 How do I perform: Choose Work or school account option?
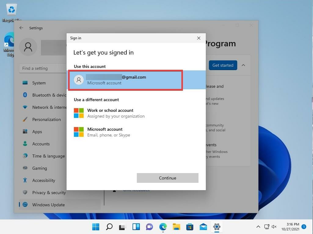(136, 113)
